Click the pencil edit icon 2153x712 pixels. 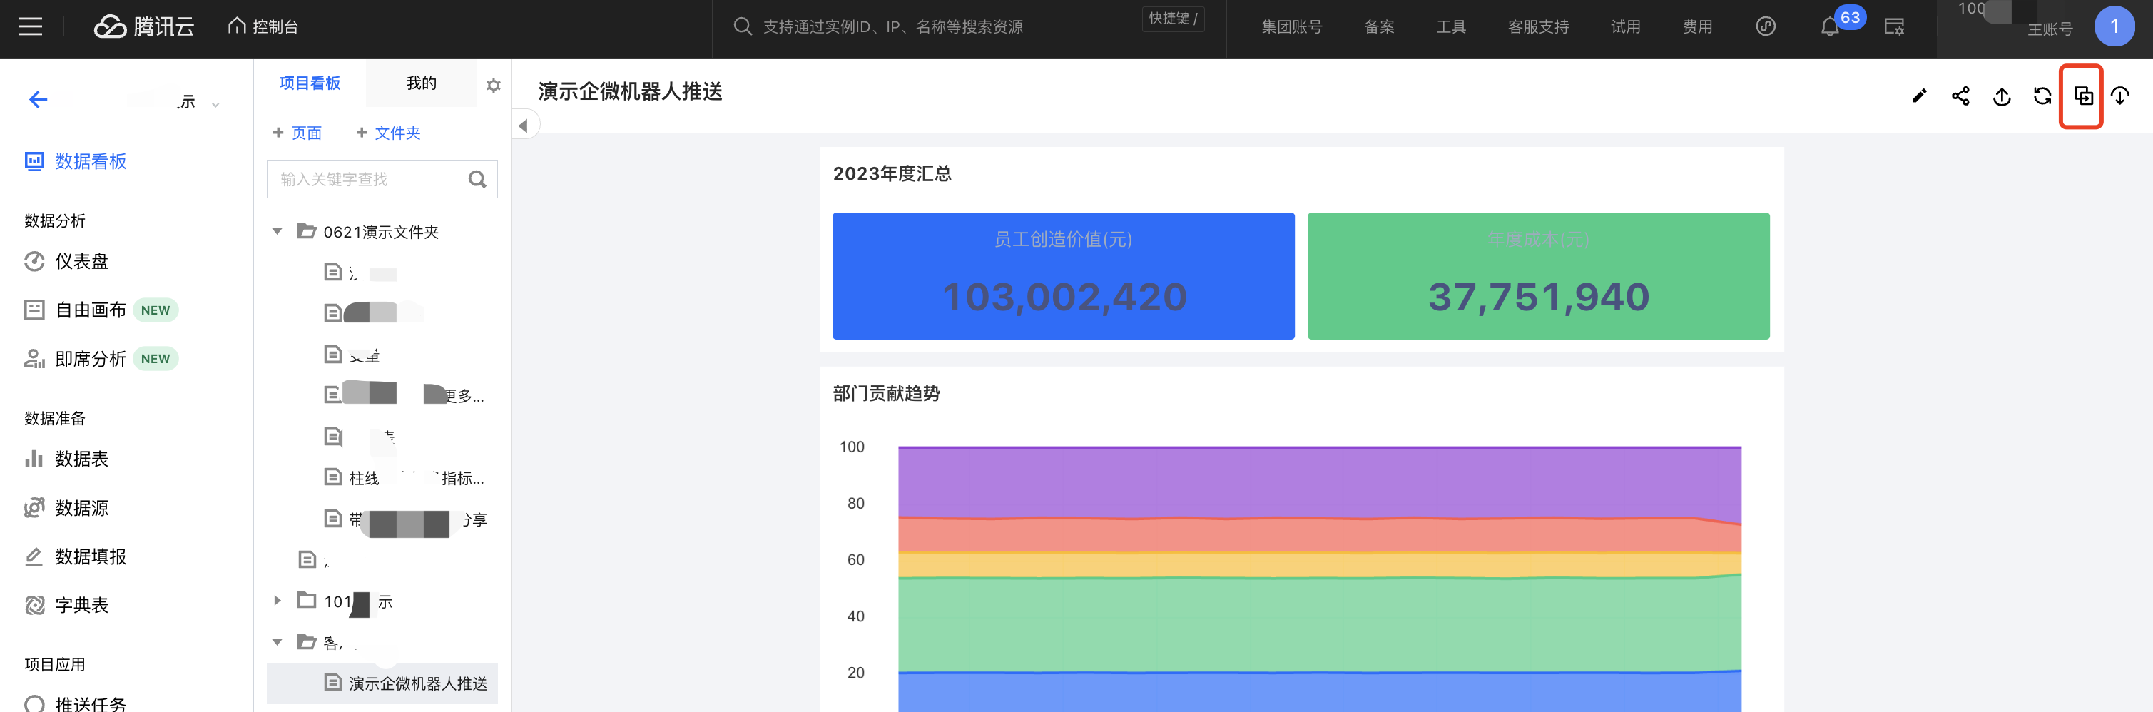(x=1919, y=96)
